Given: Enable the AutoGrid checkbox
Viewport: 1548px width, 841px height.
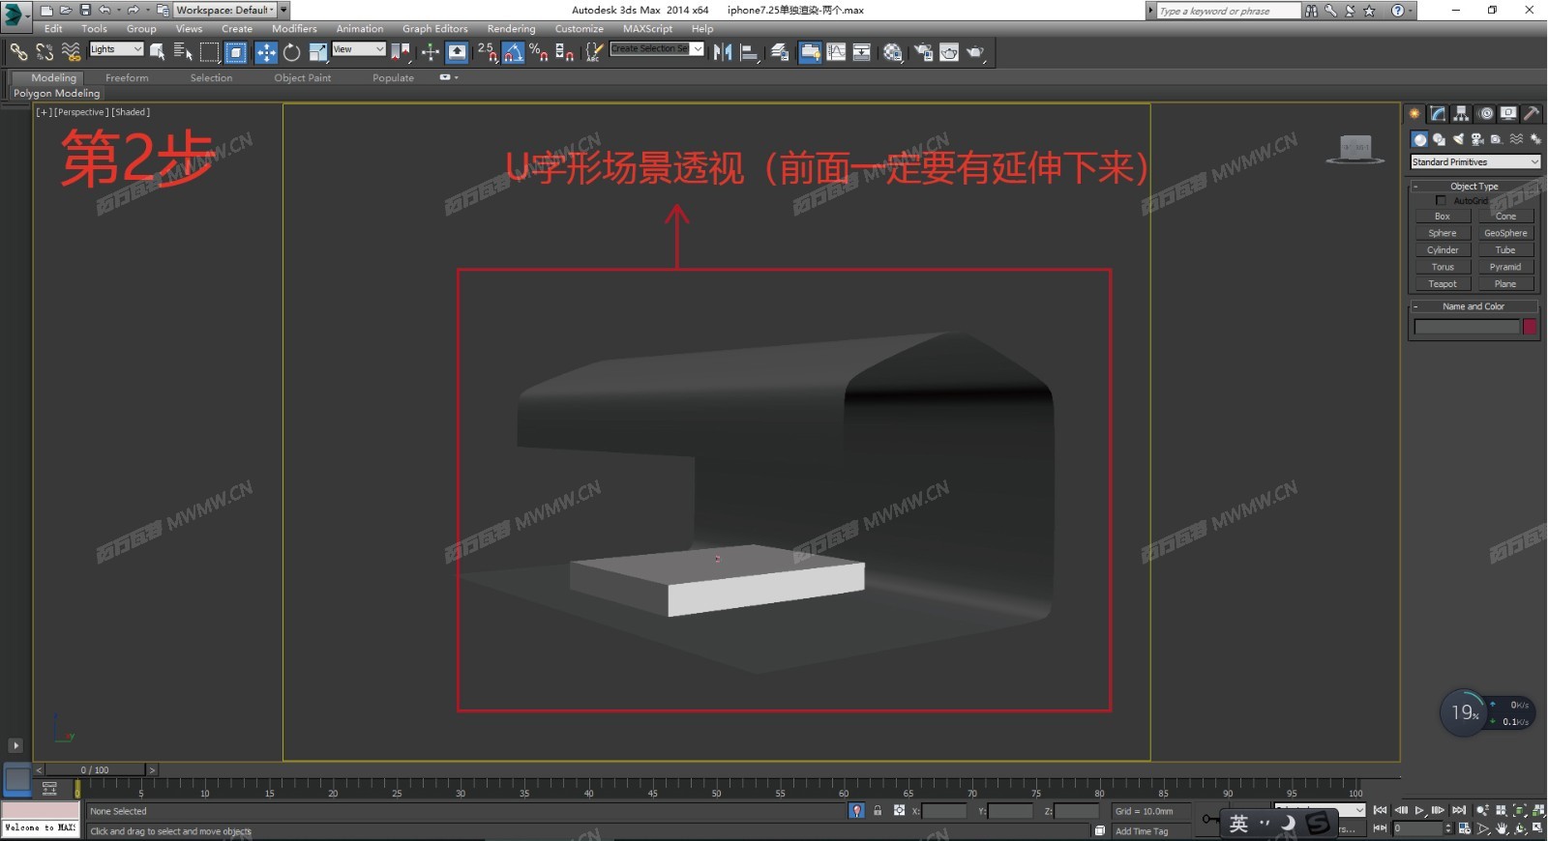Looking at the screenshot, I should tap(1441, 201).
